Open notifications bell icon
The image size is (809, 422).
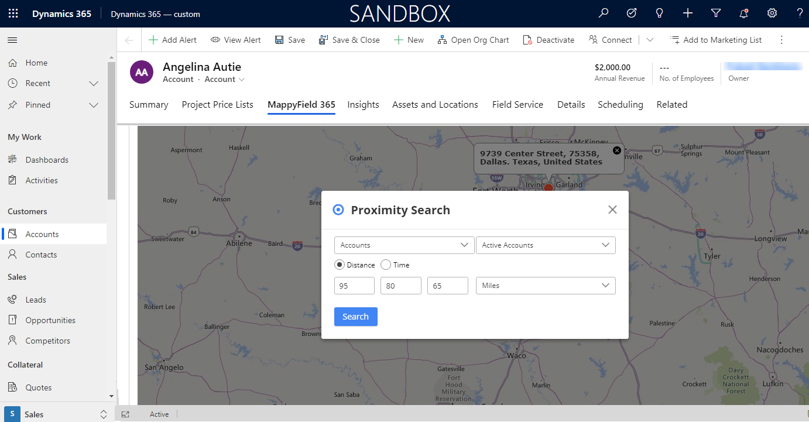click(x=744, y=13)
